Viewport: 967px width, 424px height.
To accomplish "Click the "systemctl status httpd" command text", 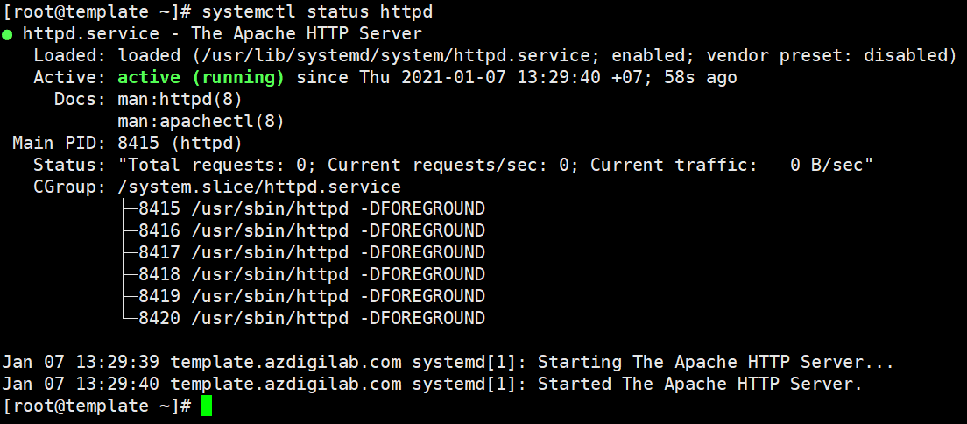I will pos(317,12).
